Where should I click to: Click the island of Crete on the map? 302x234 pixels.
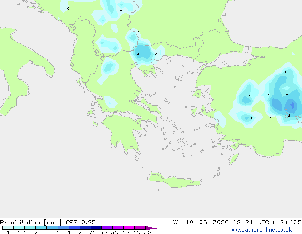174,180
